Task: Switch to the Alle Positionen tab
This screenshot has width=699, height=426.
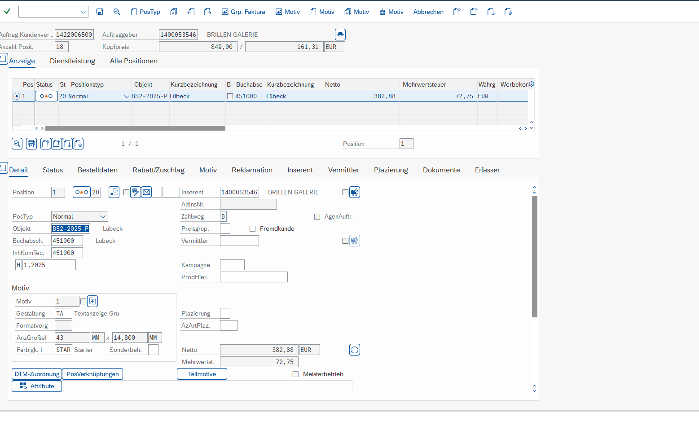Action: pos(134,61)
